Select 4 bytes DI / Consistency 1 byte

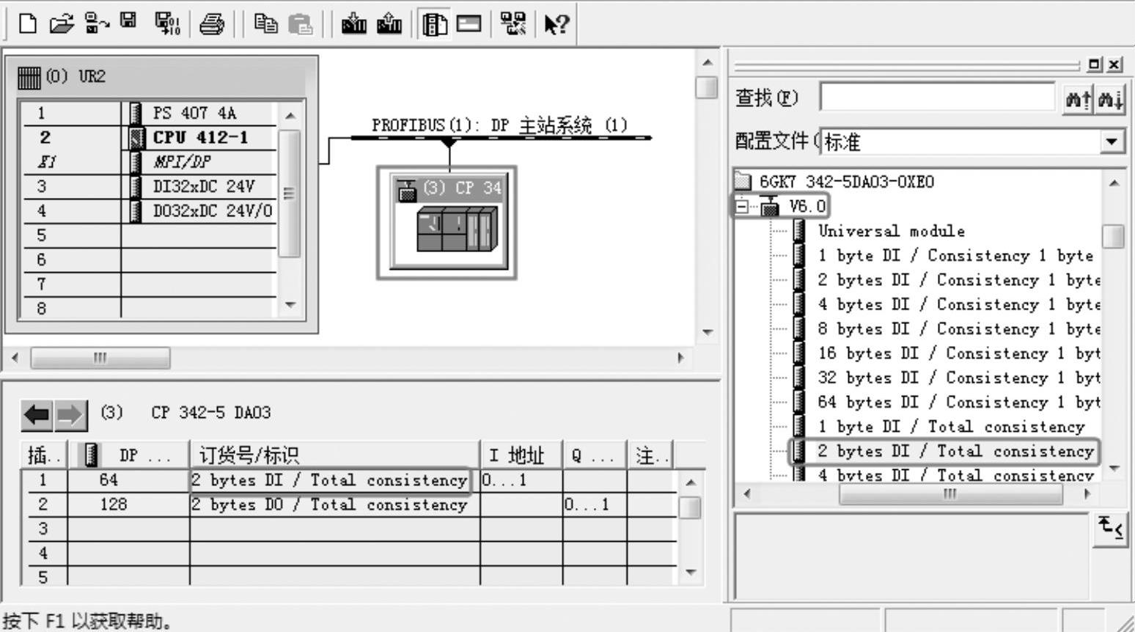click(x=959, y=304)
